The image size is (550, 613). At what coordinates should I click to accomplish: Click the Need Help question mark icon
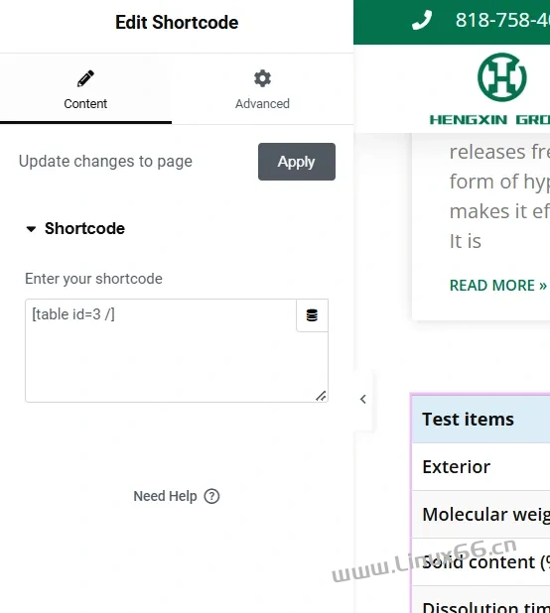pyautogui.click(x=211, y=496)
